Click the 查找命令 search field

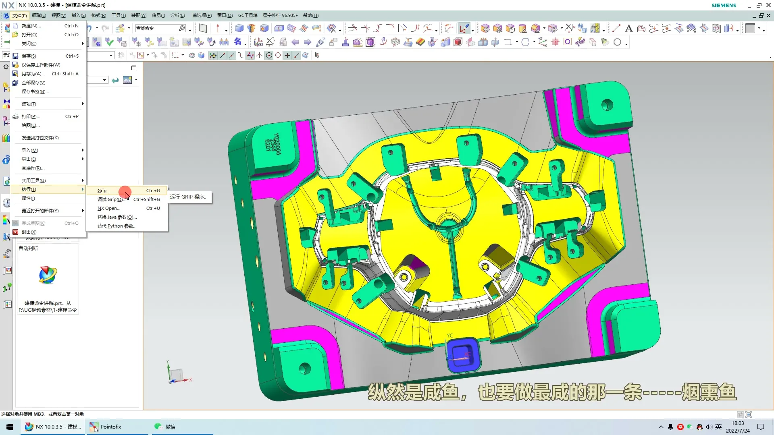click(156, 28)
